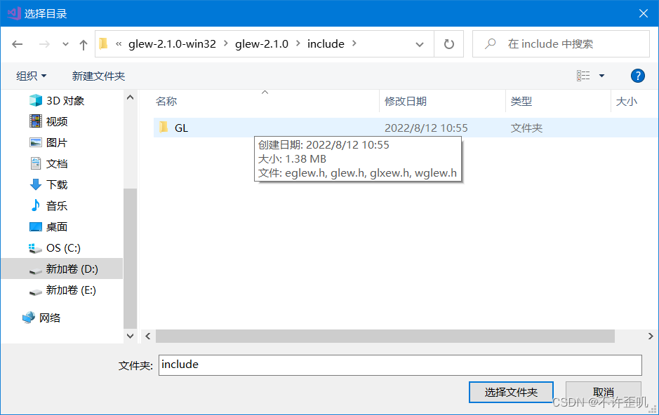
Task: Navigate back using the back arrow
Action: click(x=18, y=43)
